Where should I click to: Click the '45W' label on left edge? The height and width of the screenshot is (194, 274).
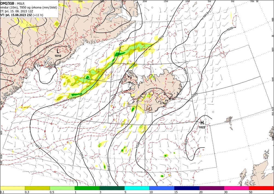point(1,70)
